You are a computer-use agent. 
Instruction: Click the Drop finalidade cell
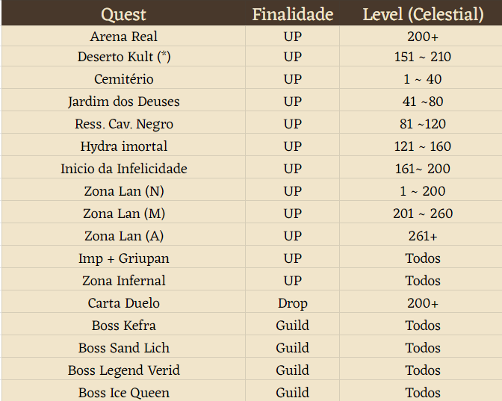[293, 302]
